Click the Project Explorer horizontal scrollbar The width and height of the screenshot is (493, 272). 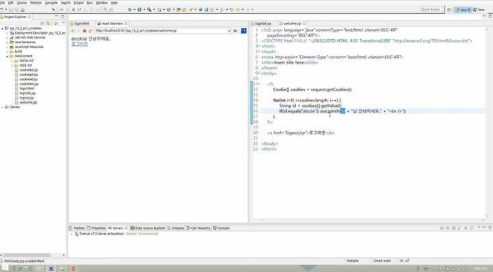point(27,255)
